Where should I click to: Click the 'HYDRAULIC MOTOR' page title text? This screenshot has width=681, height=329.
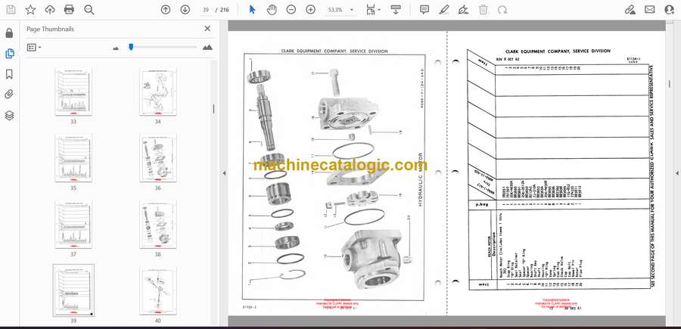[420, 178]
